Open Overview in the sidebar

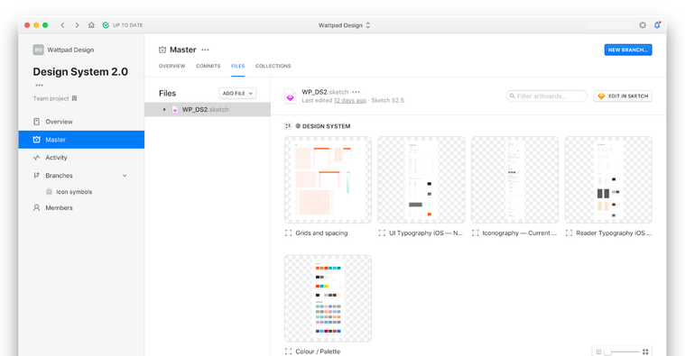[81, 122]
